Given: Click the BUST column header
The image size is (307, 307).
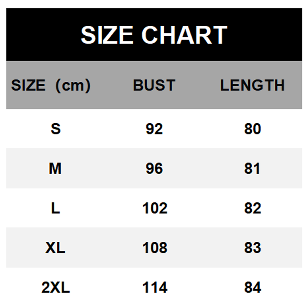Looking at the screenshot, I should point(154,85).
